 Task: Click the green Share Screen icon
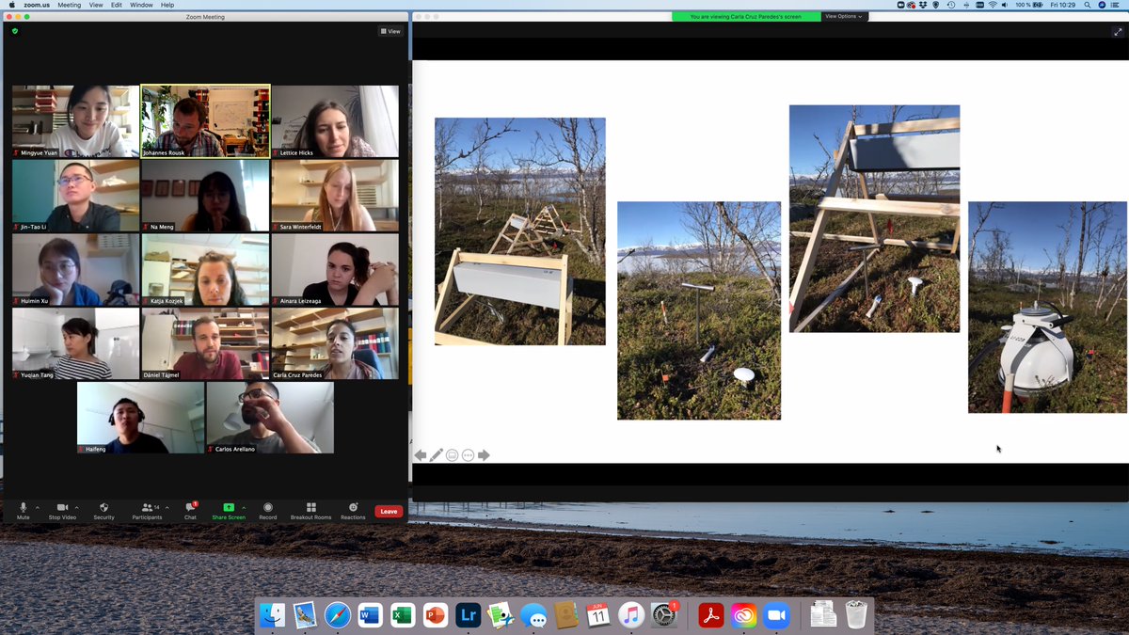229,508
